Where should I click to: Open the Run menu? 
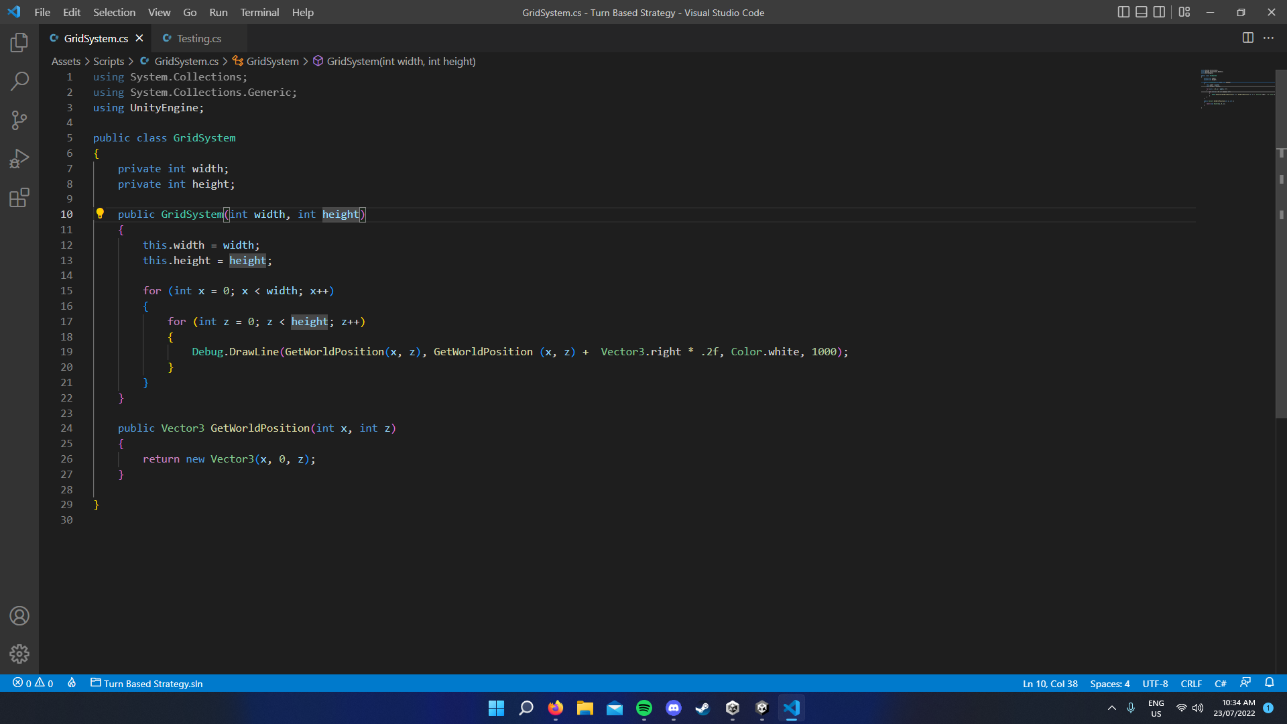(x=218, y=12)
